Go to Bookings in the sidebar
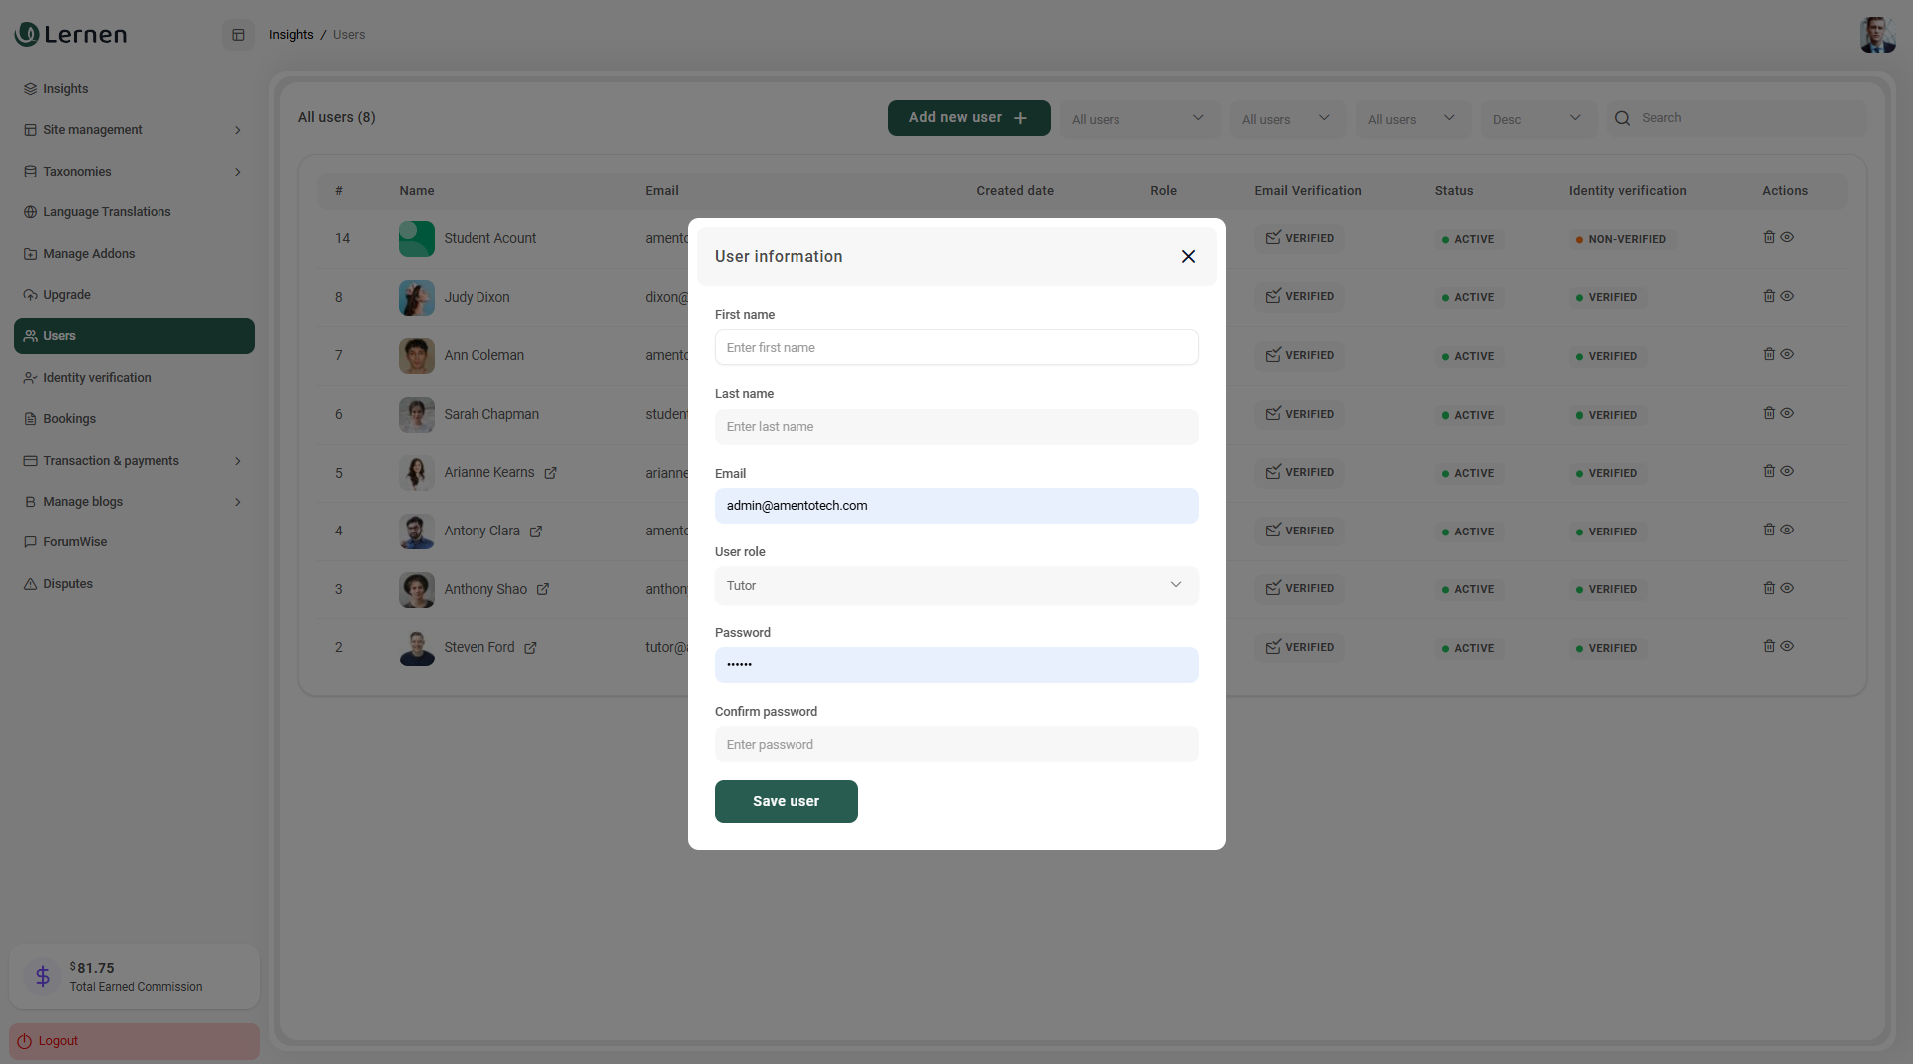The width and height of the screenshot is (1913, 1064). [x=69, y=419]
